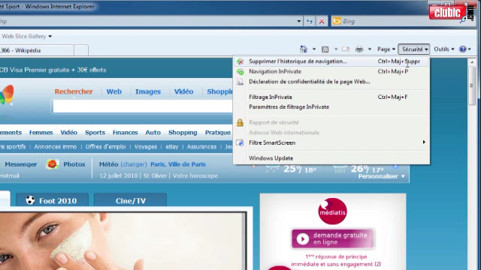Image resolution: width=481 pixels, height=270 pixels.
Task: Click the InPrivate browsing icon in menu
Action: tap(240, 72)
